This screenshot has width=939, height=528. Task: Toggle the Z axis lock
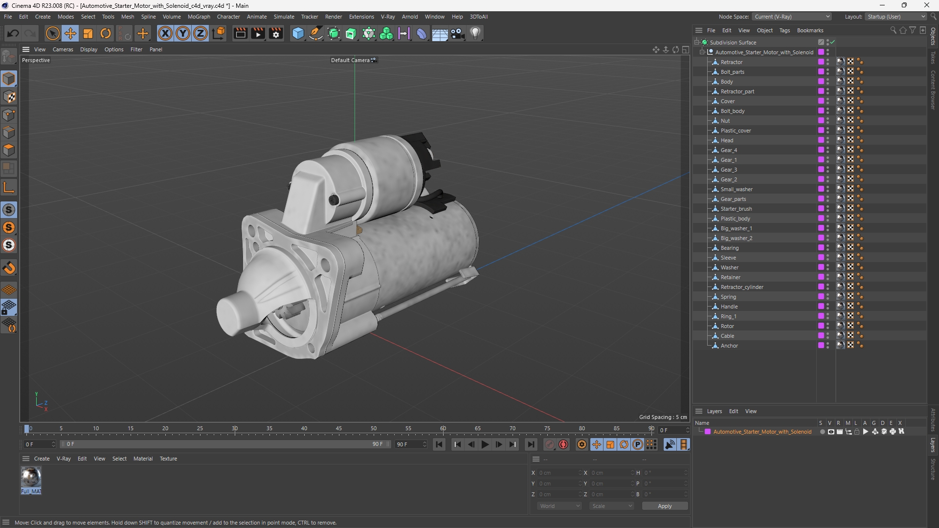coord(201,33)
